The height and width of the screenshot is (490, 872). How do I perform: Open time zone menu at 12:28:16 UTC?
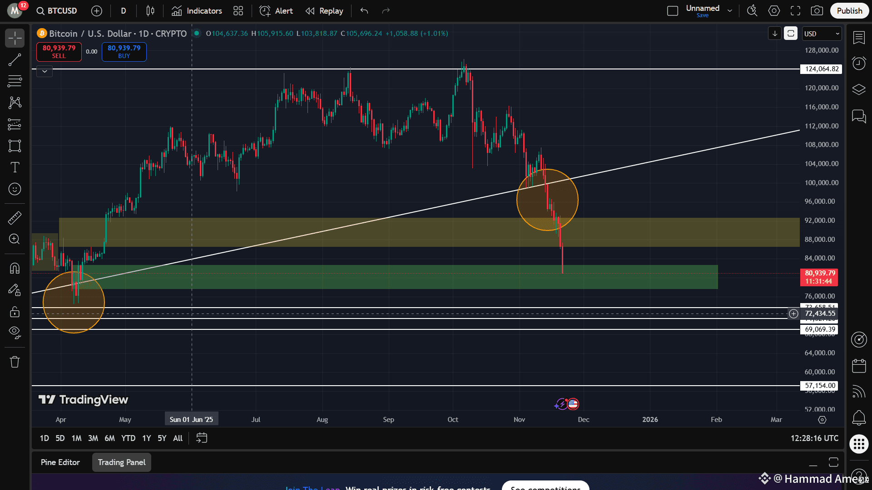click(x=814, y=438)
